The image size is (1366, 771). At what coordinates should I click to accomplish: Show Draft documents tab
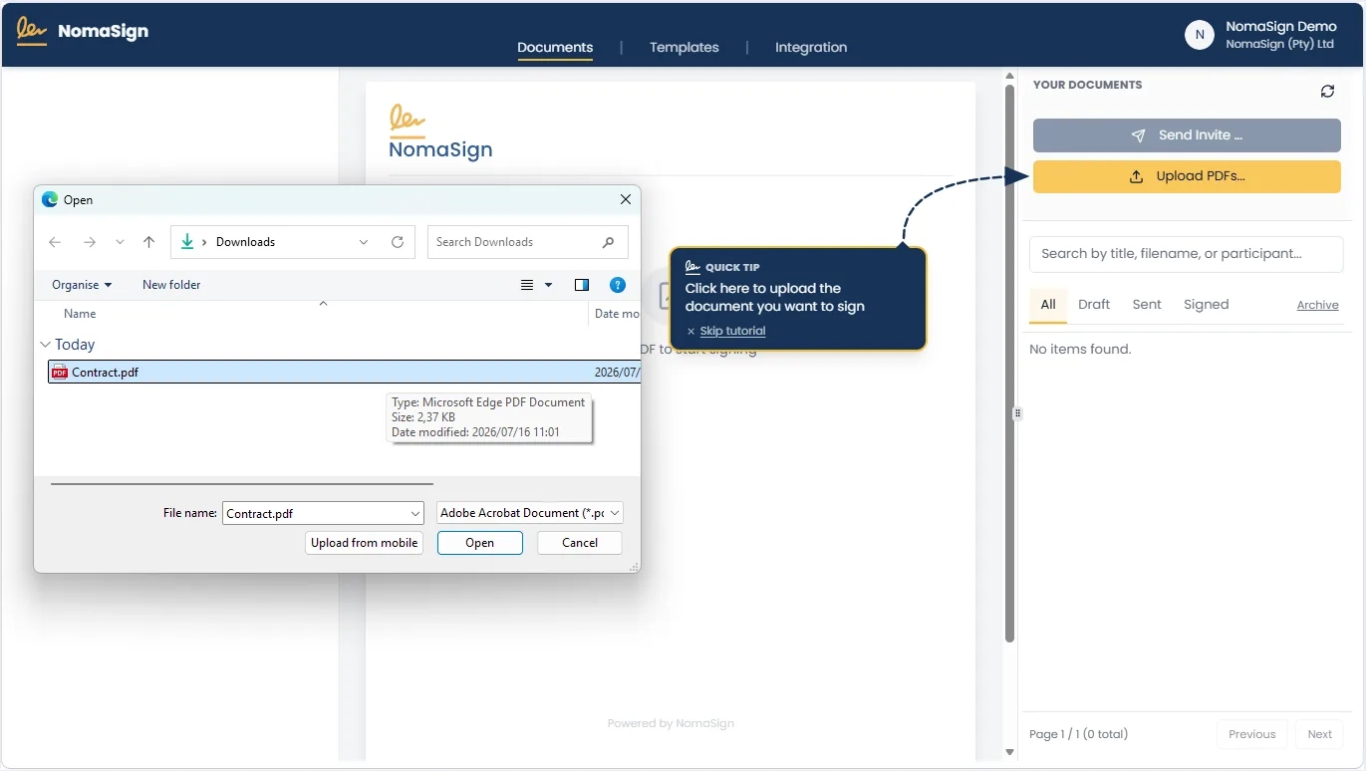pos(1094,305)
